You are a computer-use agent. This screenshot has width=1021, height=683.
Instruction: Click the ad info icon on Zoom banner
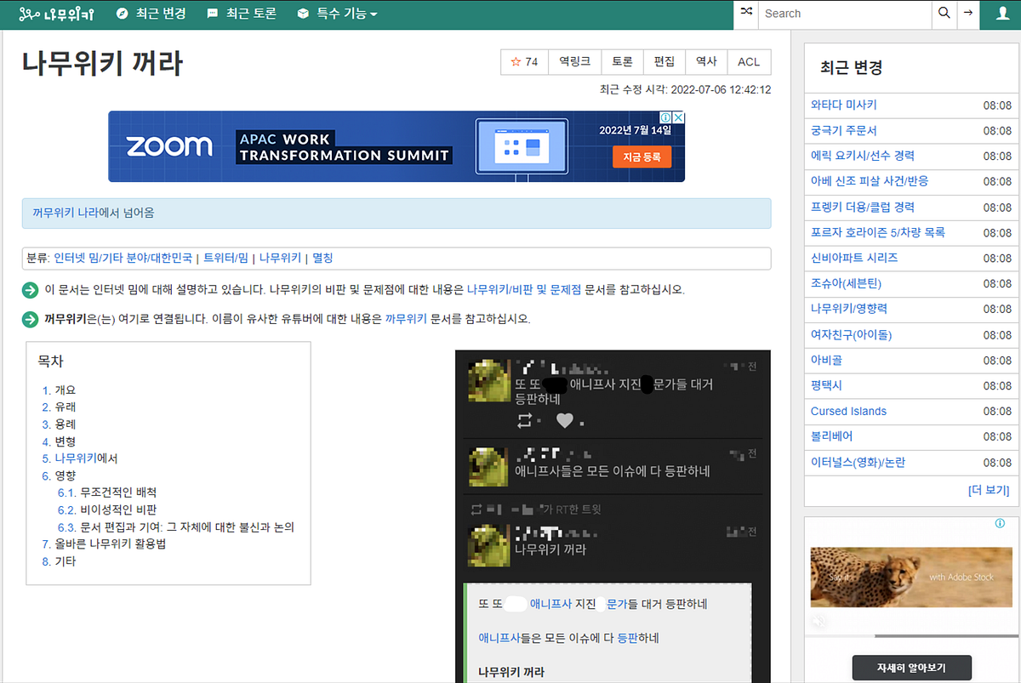(667, 117)
